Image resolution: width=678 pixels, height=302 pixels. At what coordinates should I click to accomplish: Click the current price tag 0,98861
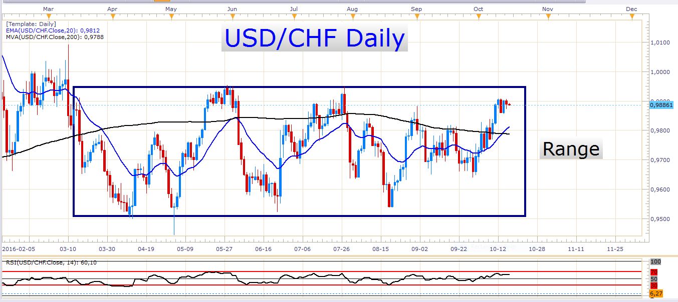tap(662, 105)
